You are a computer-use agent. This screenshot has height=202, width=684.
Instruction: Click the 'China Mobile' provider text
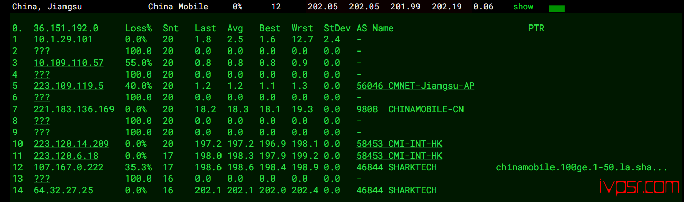pos(178,7)
